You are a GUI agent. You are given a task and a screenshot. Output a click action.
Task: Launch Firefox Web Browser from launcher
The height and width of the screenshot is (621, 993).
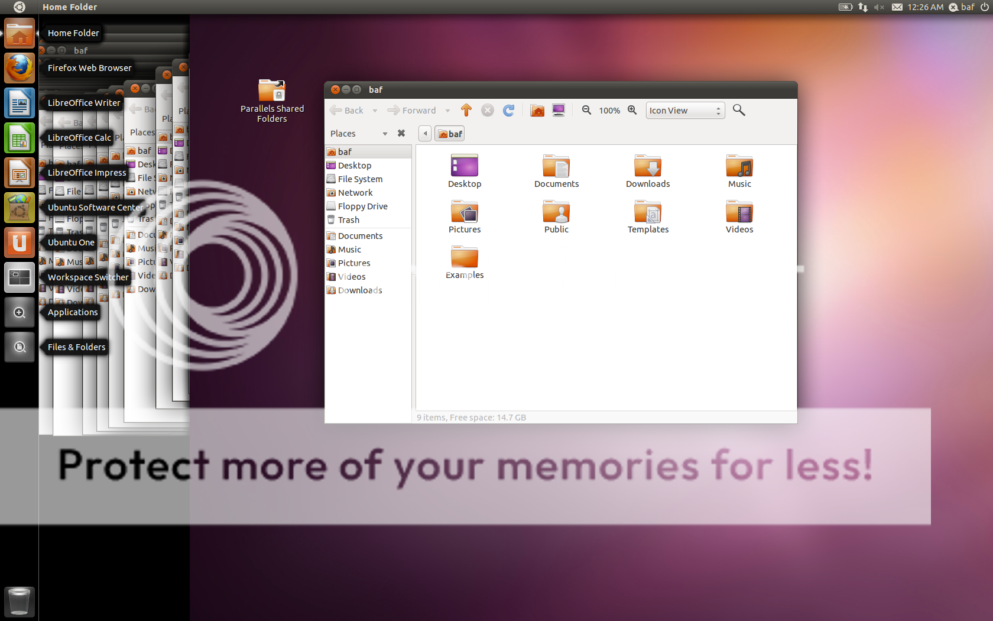coord(20,68)
